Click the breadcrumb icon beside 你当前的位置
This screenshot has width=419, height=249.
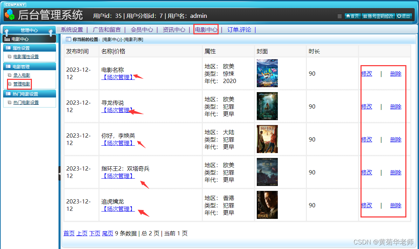(68, 39)
